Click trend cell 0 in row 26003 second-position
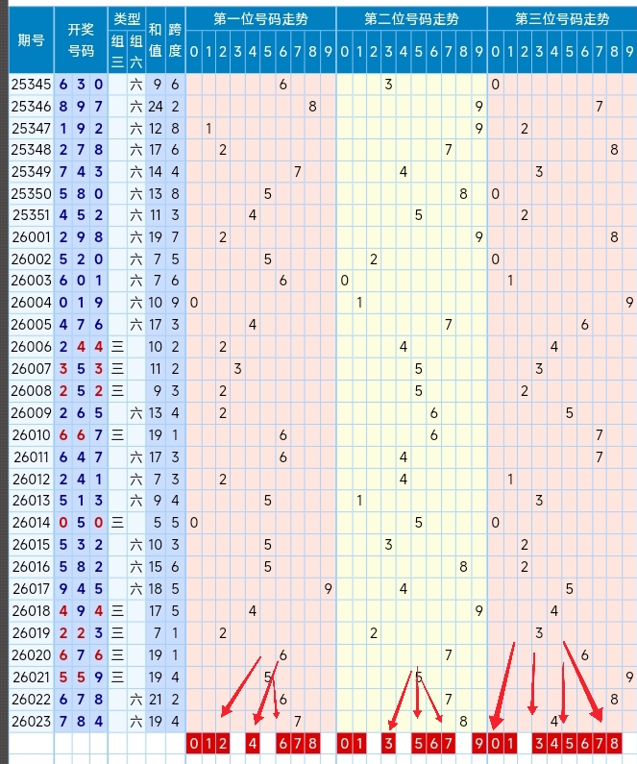The image size is (637, 764). pos(344,281)
